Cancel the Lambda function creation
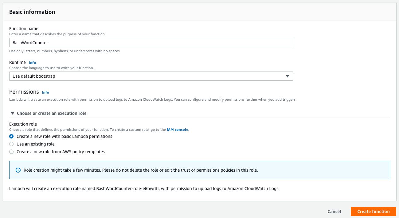The image size is (399, 218). 334,212
